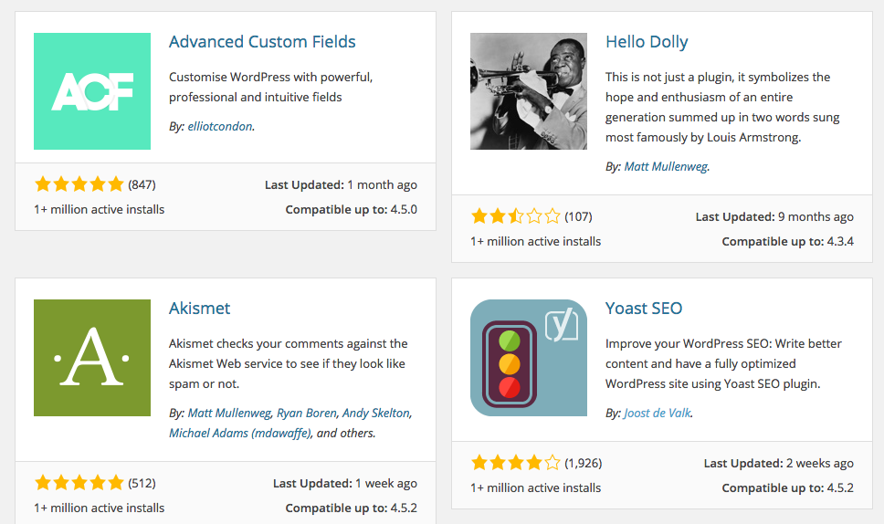Click Hello Dolly active installs text
This screenshot has width=884, height=524.
[x=535, y=242]
